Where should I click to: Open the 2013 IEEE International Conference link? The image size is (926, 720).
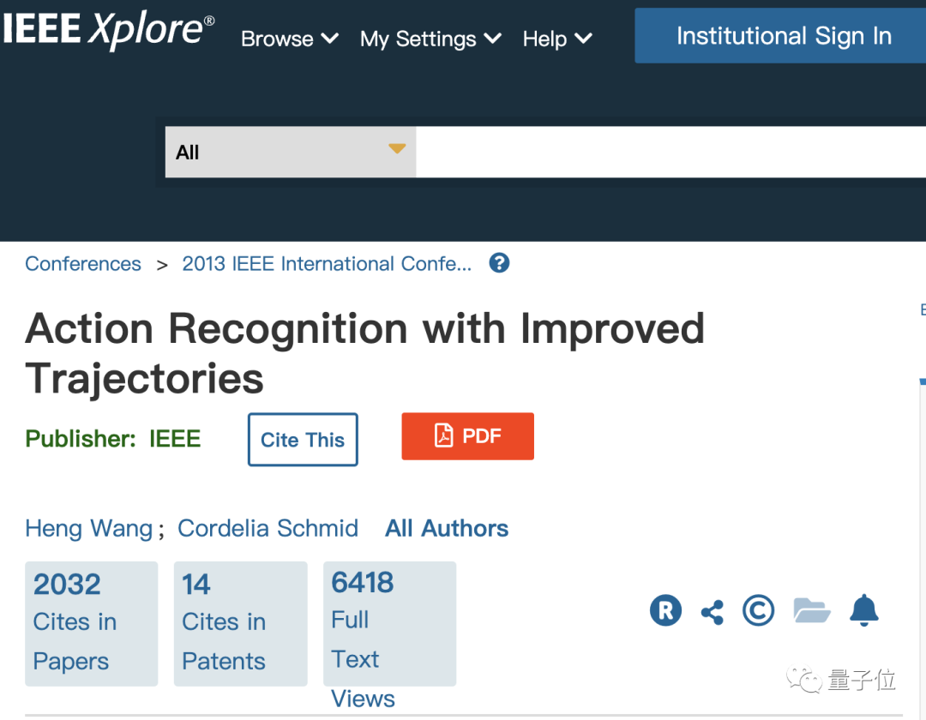pos(327,264)
